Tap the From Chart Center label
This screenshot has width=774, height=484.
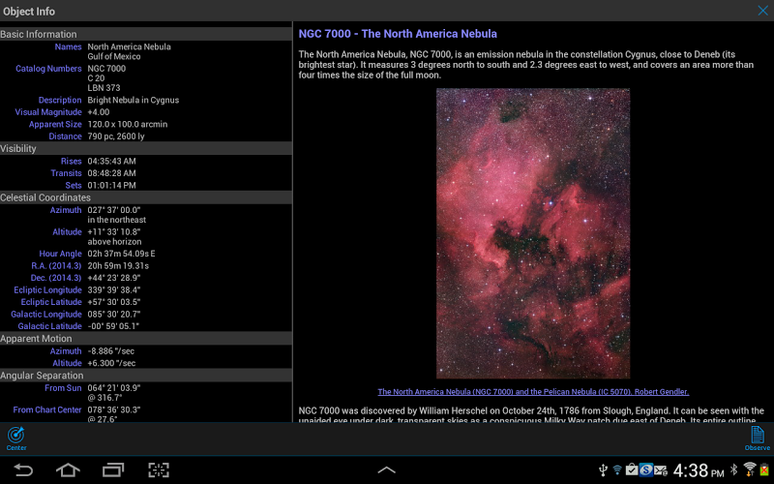pyautogui.click(x=47, y=409)
